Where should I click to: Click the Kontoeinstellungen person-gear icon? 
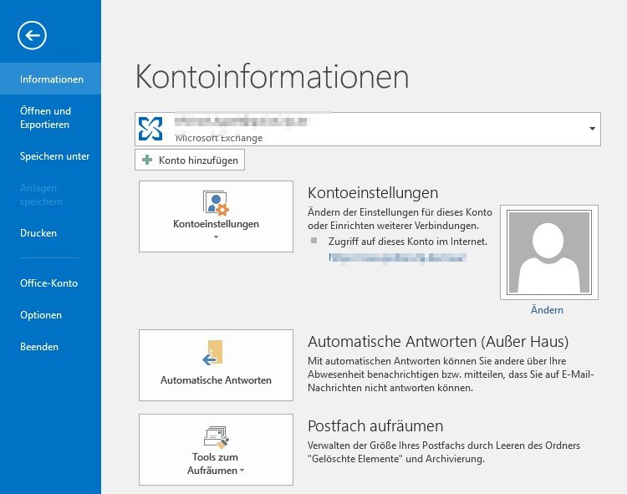pyautogui.click(x=216, y=203)
